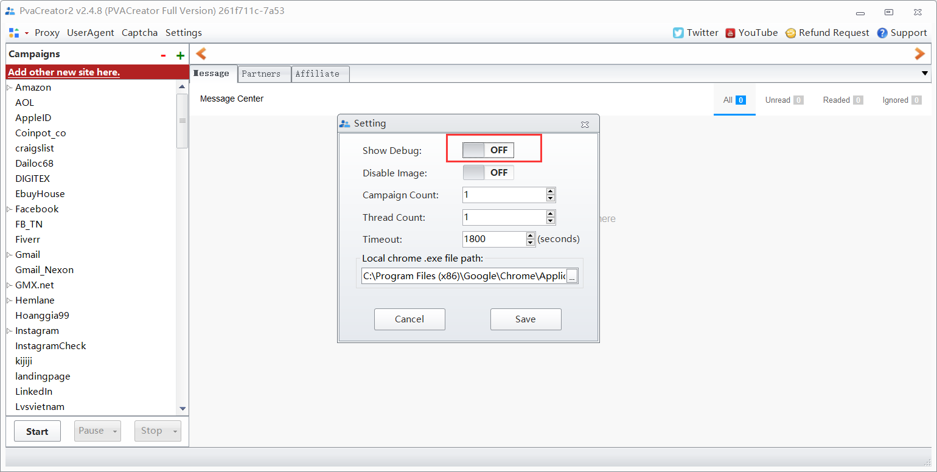Click the Support question mark icon
Viewport: 937px width, 472px height.
point(882,33)
